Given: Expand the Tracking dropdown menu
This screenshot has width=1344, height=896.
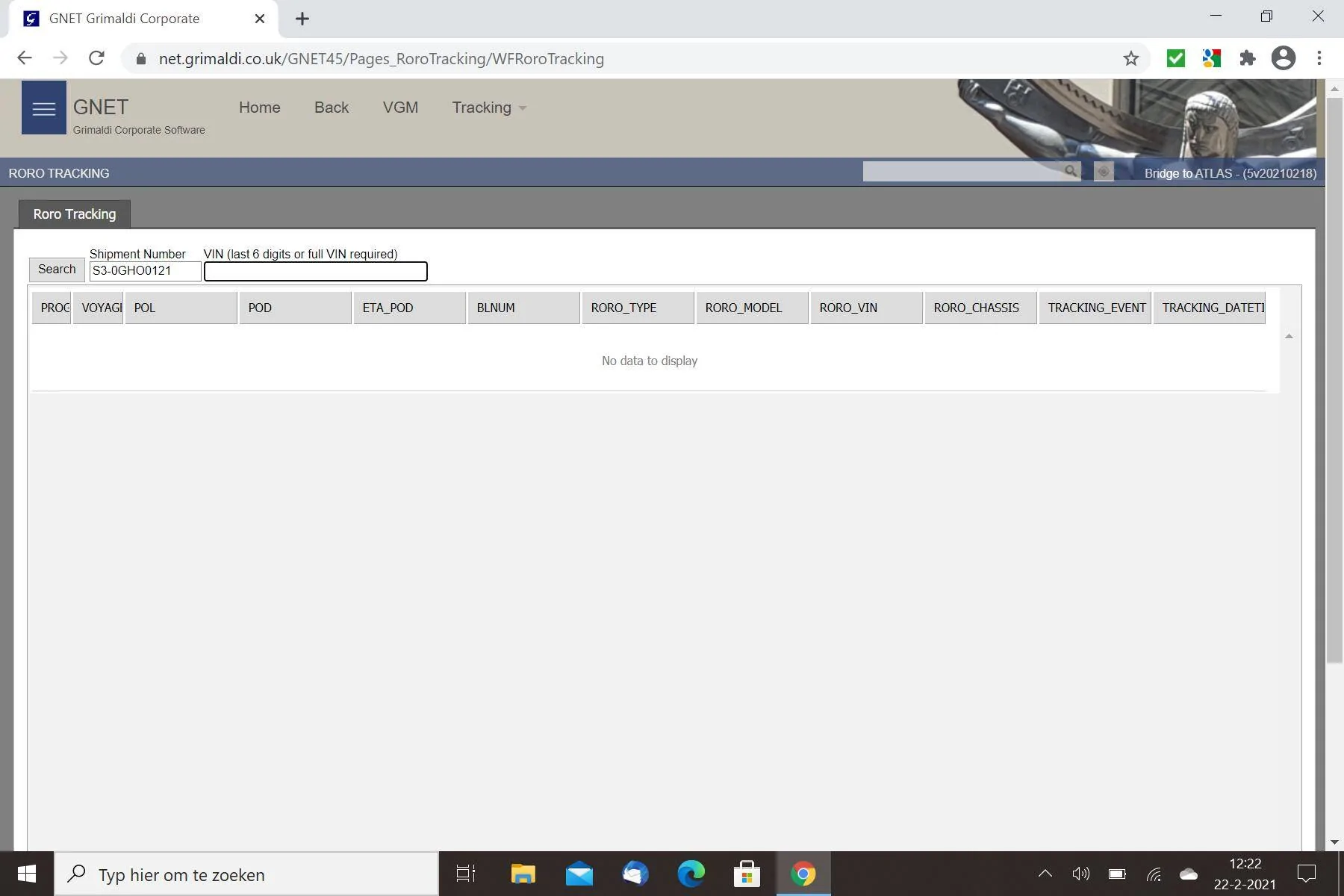Looking at the screenshot, I should (x=489, y=108).
